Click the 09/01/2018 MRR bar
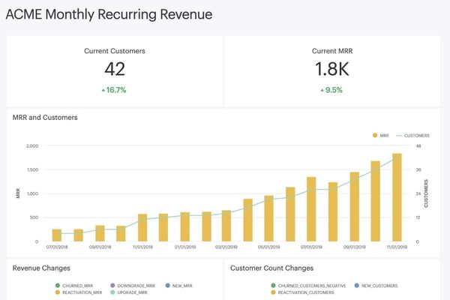This screenshot has height=300, width=450. tap(100, 233)
